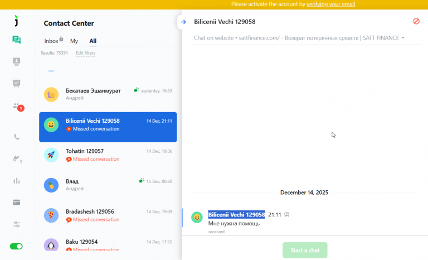The width and height of the screenshot is (428, 260).
Task: Click the green Jivo icon beside yesterday, 16:53
Action: click(137, 90)
